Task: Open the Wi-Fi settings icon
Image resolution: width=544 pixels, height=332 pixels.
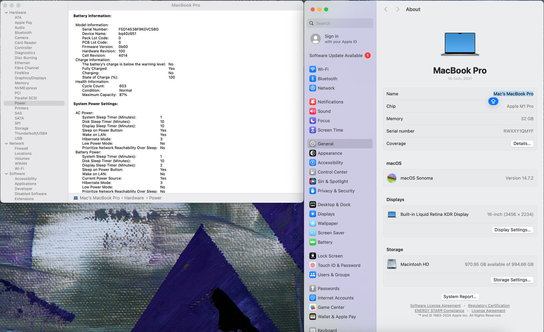Action: pyautogui.click(x=312, y=69)
